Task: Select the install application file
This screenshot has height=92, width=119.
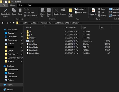Action: [x=32, y=41]
